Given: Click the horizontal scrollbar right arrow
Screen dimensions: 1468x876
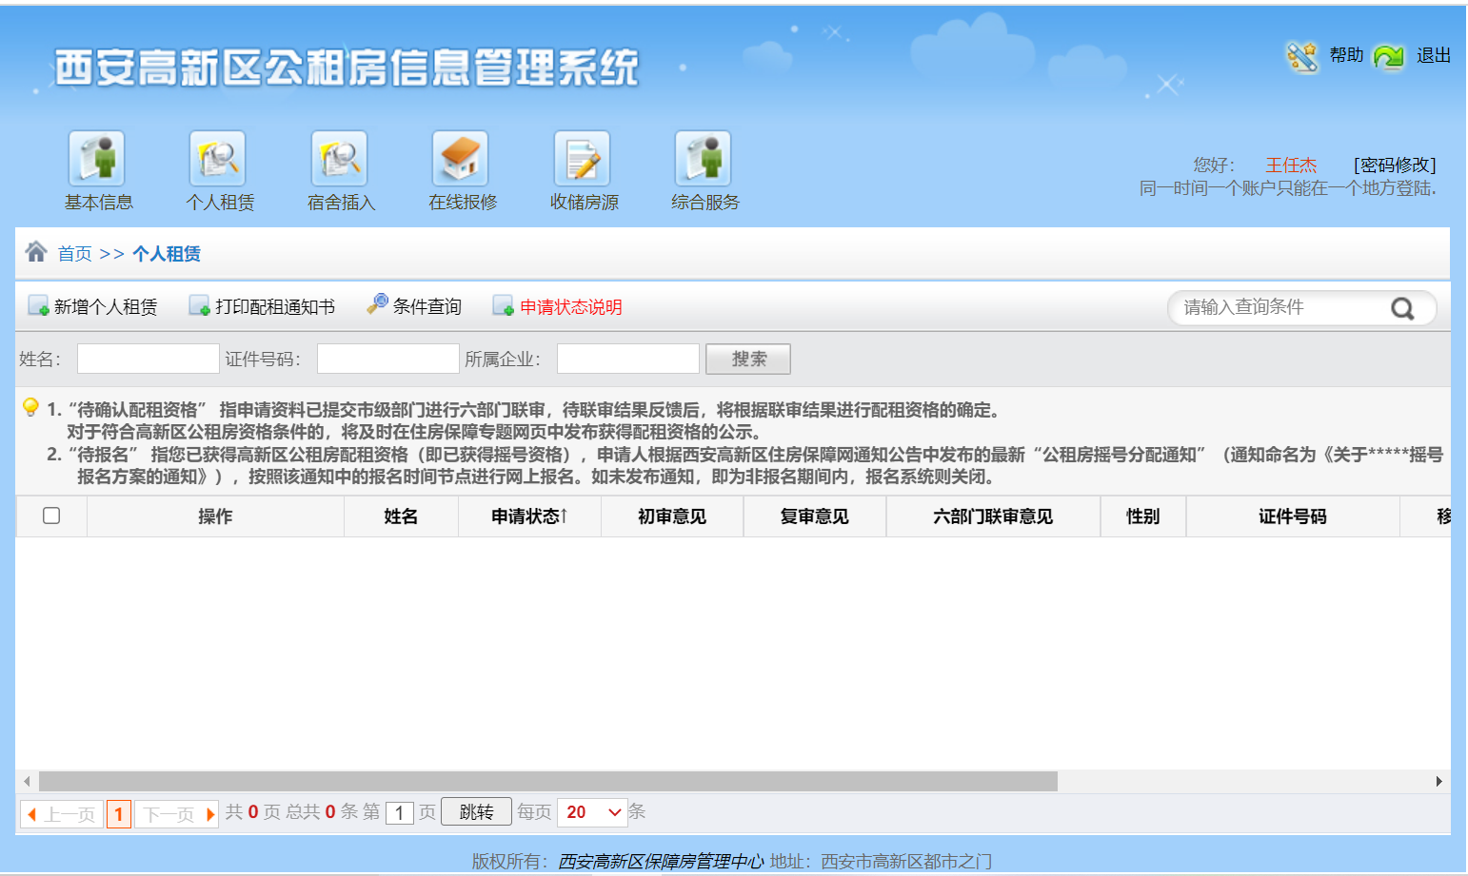Looking at the screenshot, I should (x=1439, y=782).
